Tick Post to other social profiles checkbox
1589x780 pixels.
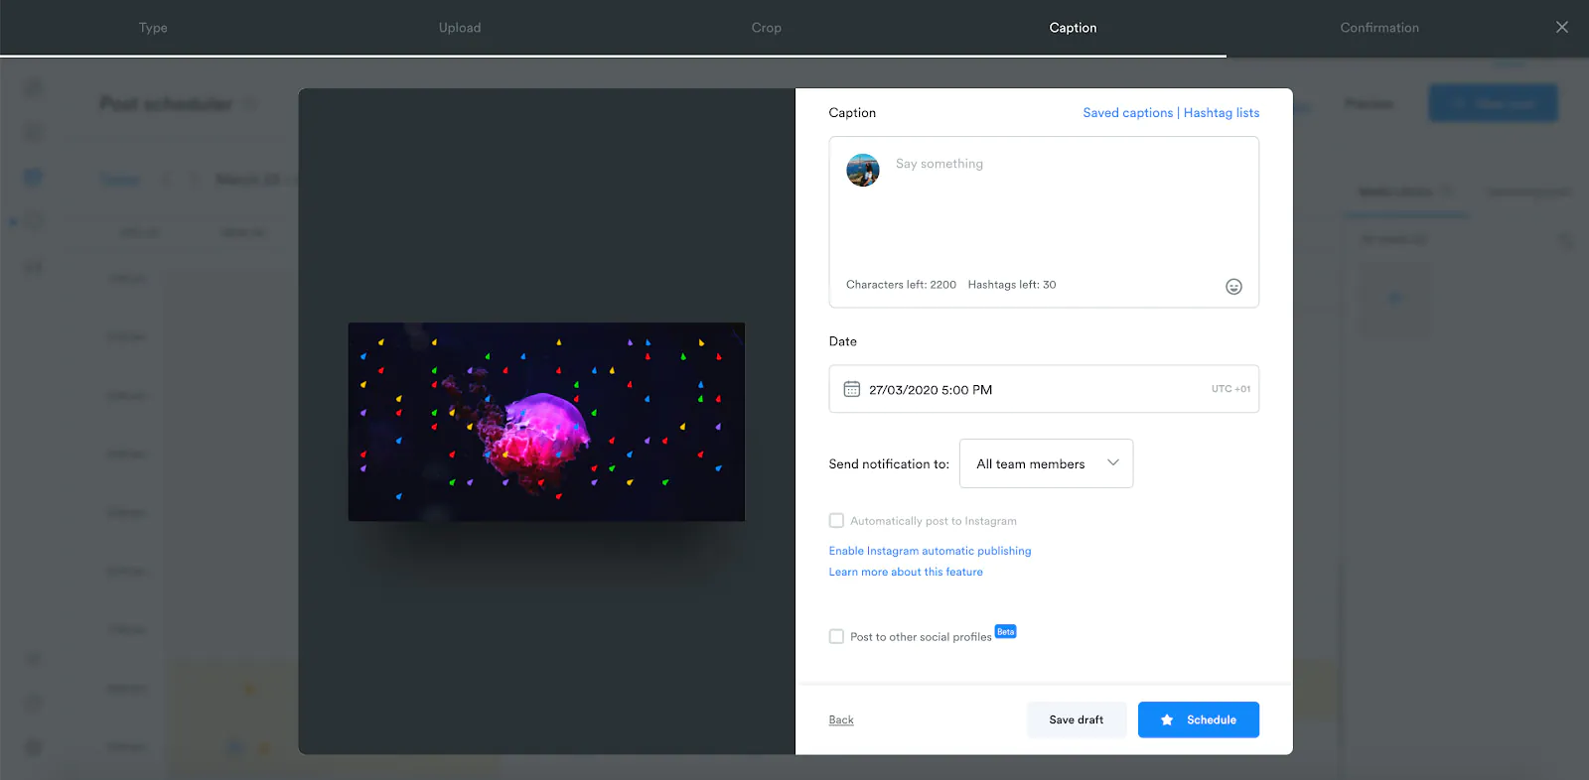[x=836, y=637]
